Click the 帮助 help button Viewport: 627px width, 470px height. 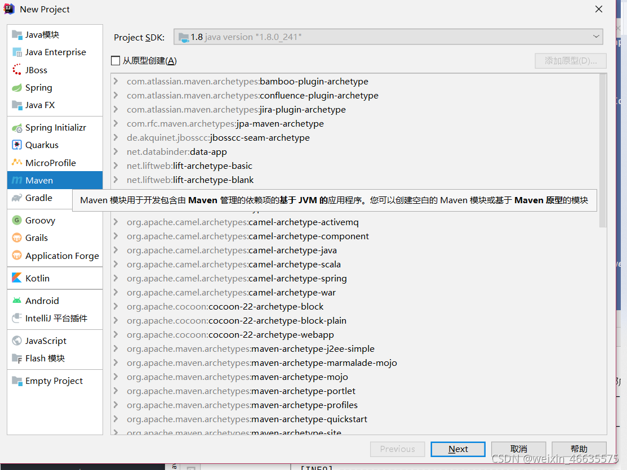[x=579, y=449]
